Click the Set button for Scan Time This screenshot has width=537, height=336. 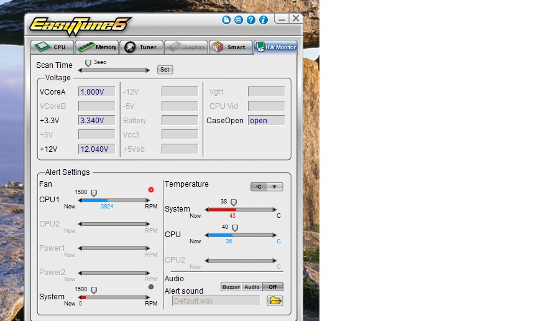click(165, 70)
